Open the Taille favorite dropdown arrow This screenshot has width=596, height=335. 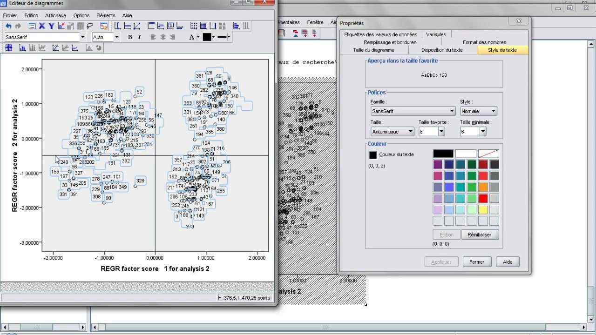click(441, 132)
